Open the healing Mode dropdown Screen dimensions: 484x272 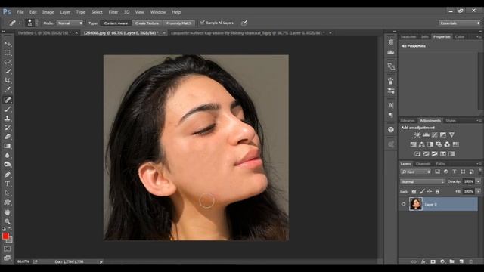tap(70, 23)
